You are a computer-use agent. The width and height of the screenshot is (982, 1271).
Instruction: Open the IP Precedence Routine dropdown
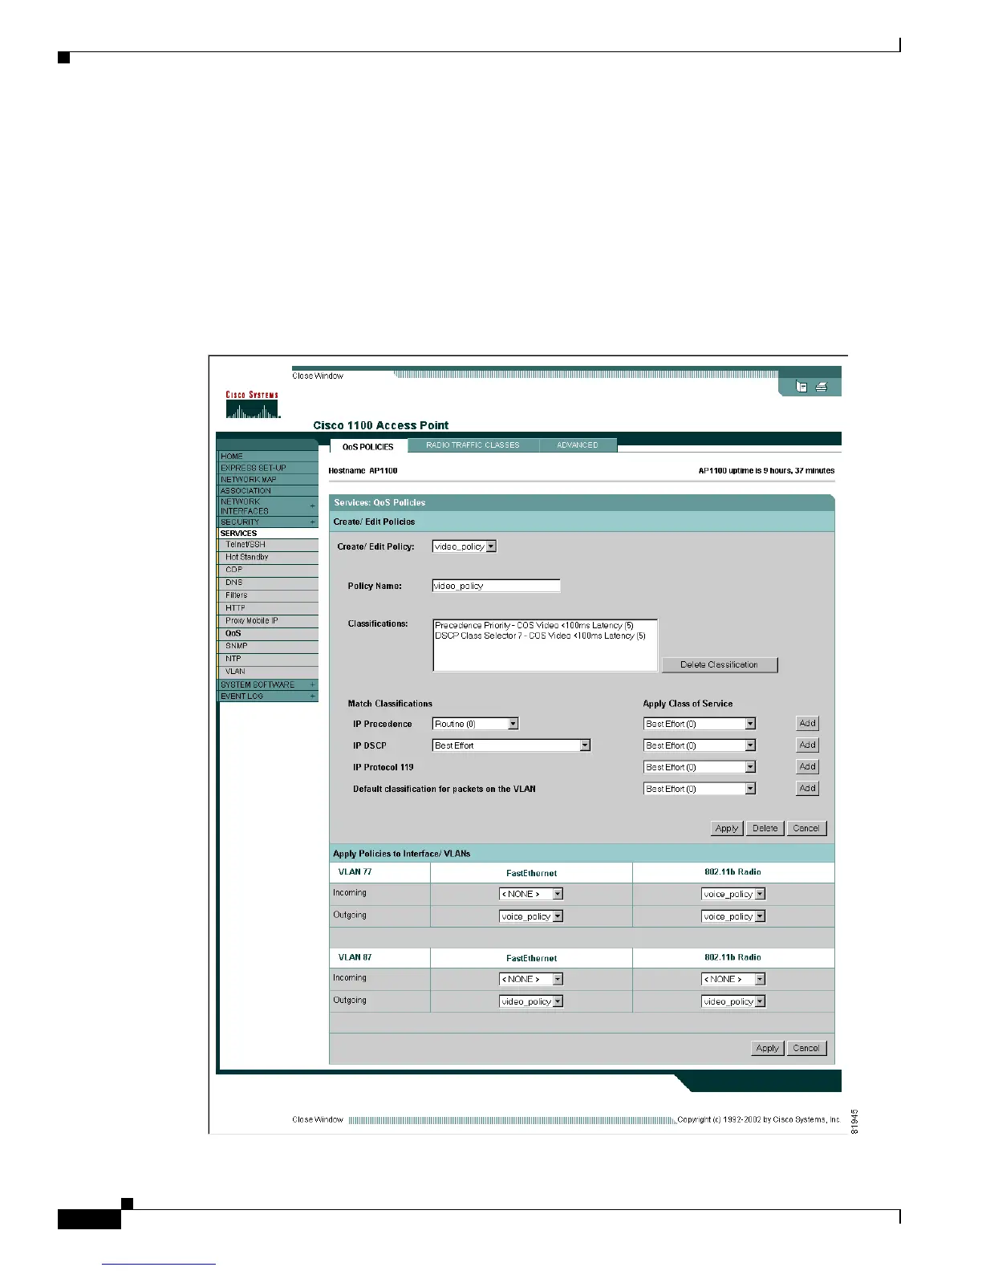click(x=476, y=724)
